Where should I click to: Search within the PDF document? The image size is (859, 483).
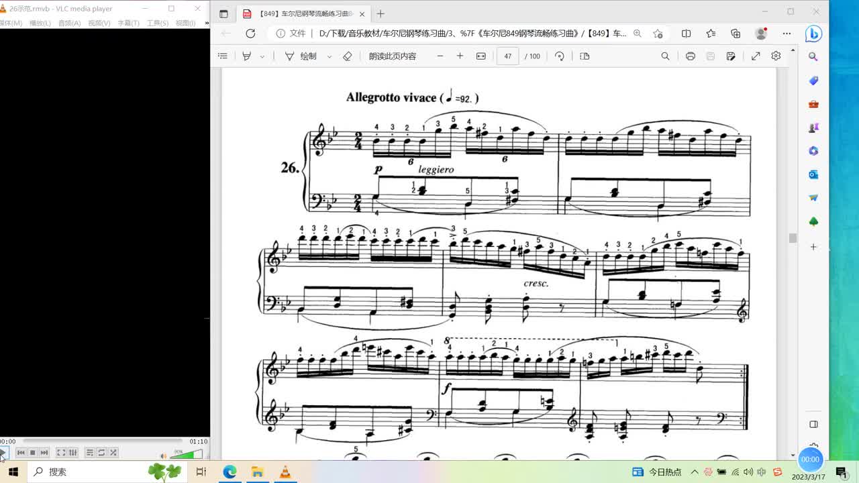[x=665, y=56]
